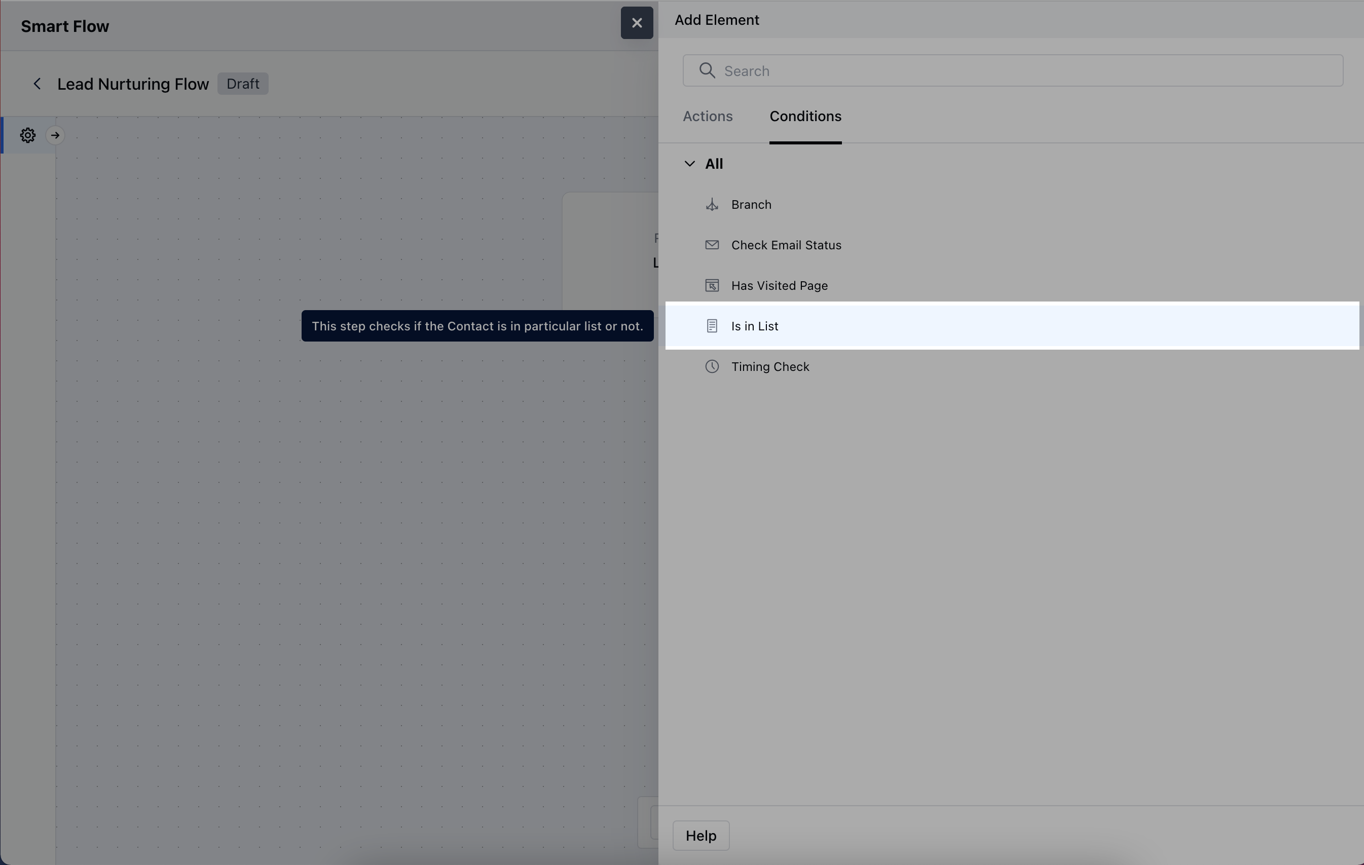1364x865 pixels.
Task: Add the Branch condition
Action: pos(751,205)
